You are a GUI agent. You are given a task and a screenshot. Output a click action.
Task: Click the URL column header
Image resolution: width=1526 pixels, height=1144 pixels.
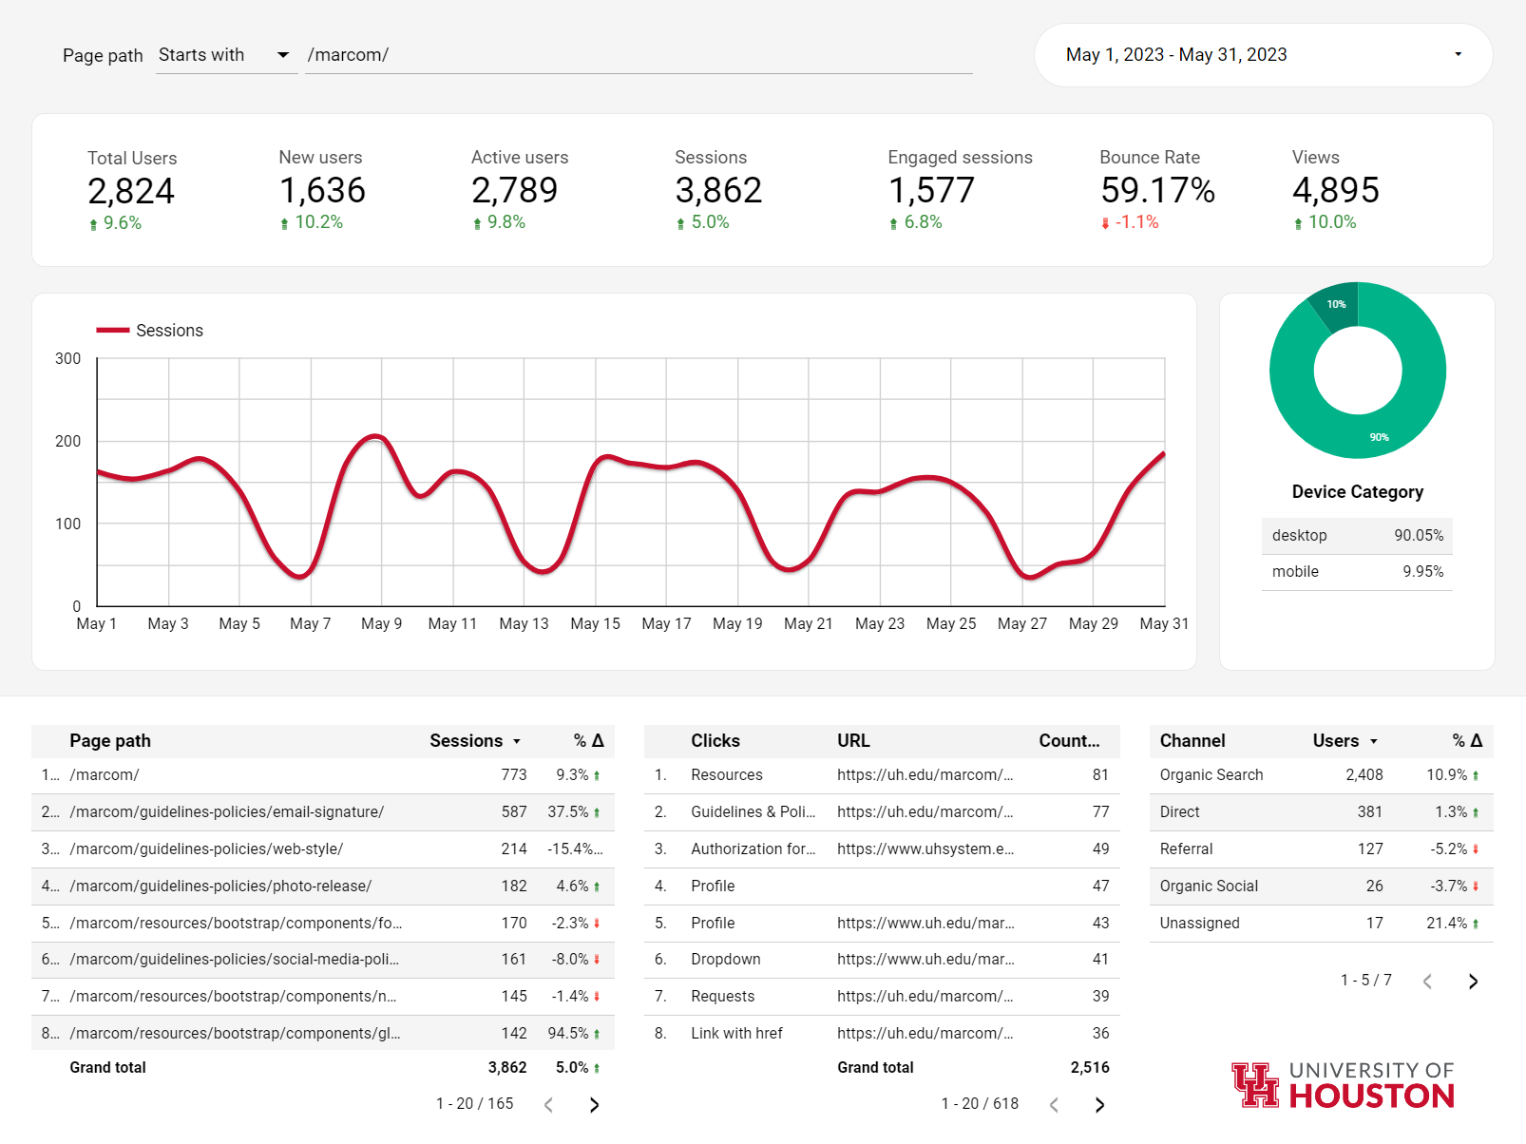[x=853, y=741]
